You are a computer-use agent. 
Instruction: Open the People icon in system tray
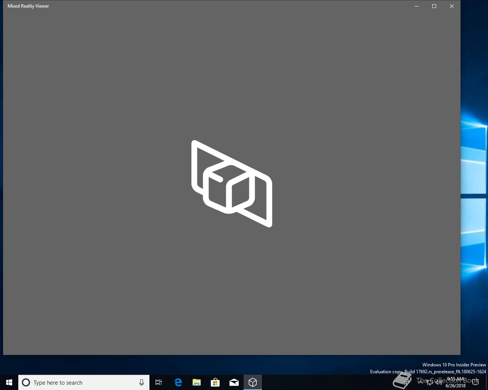(407, 382)
